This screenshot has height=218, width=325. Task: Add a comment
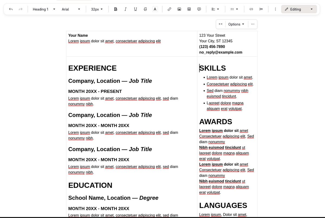pyautogui.click(x=199, y=9)
